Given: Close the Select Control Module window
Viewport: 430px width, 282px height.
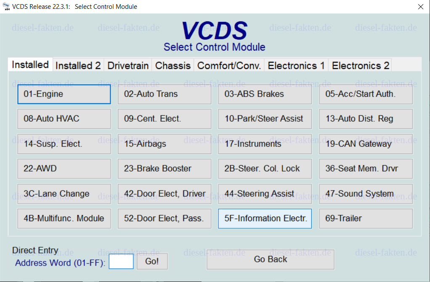Looking at the screenshot, I should tap(420, 7).
